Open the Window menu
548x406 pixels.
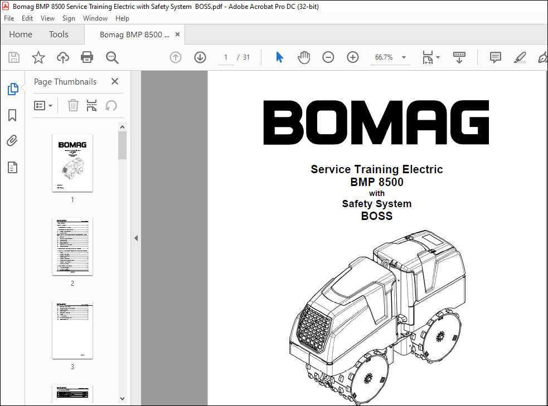tap(95, 18)
